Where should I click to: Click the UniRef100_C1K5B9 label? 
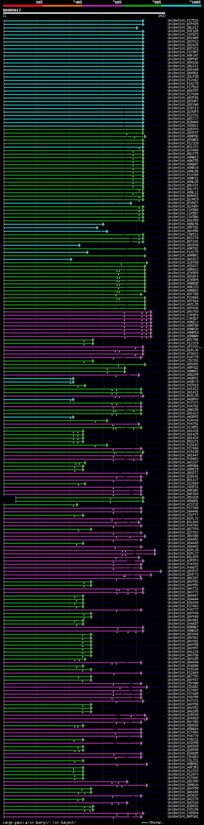(x=183, y=210)
